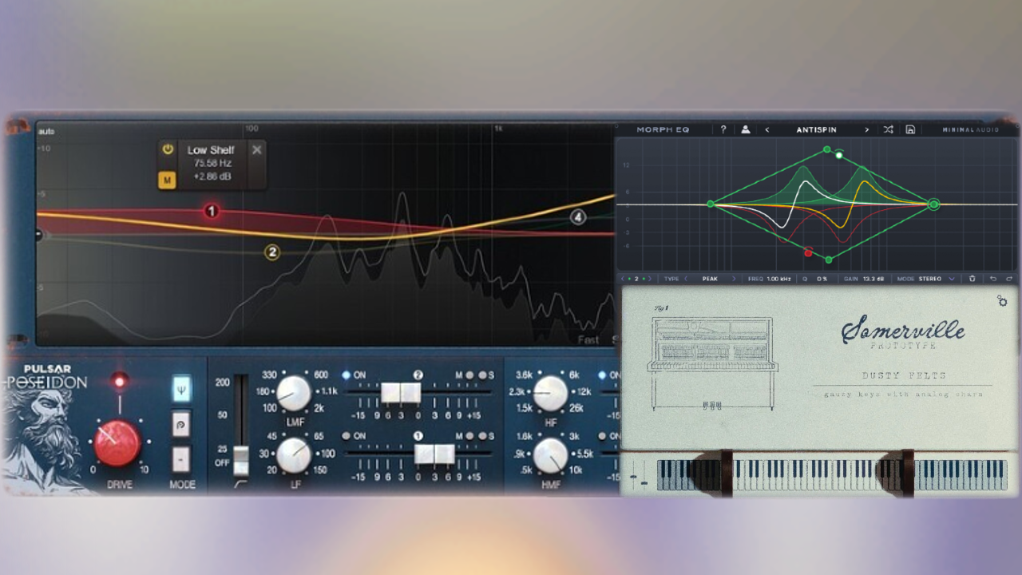Click the shuffle randomize preset icon
Image resolution: width=1022 pixels, height=575 pixels.
click(x=888, y=129)
